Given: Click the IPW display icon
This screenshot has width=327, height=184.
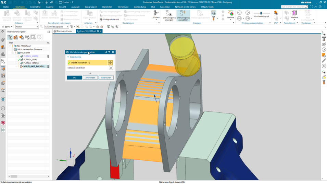Looking at the screenshot, I should [276, 13].
